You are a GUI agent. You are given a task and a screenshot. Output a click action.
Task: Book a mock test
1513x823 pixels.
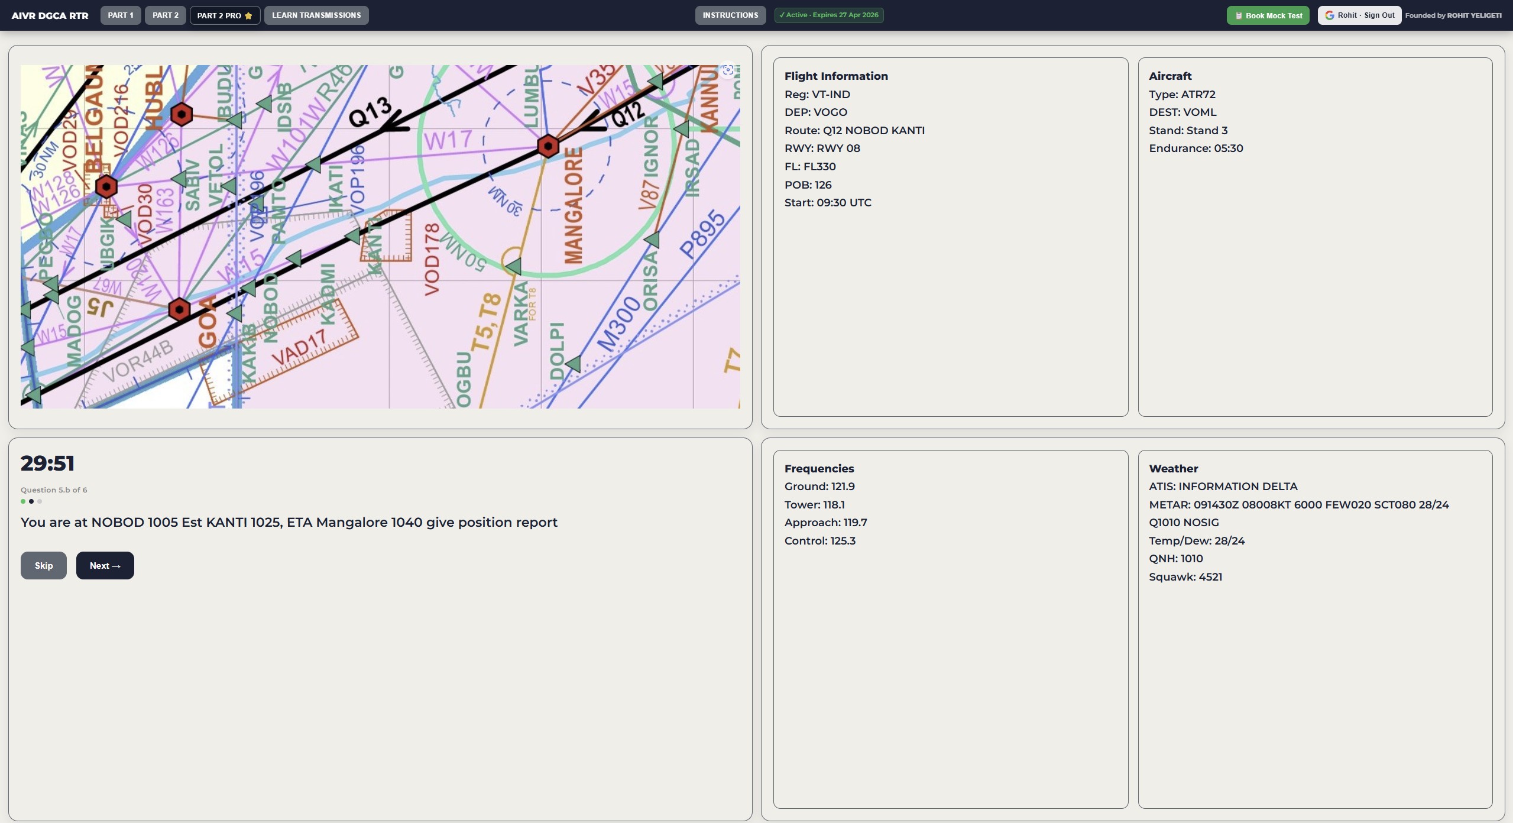pos(1268,15)
